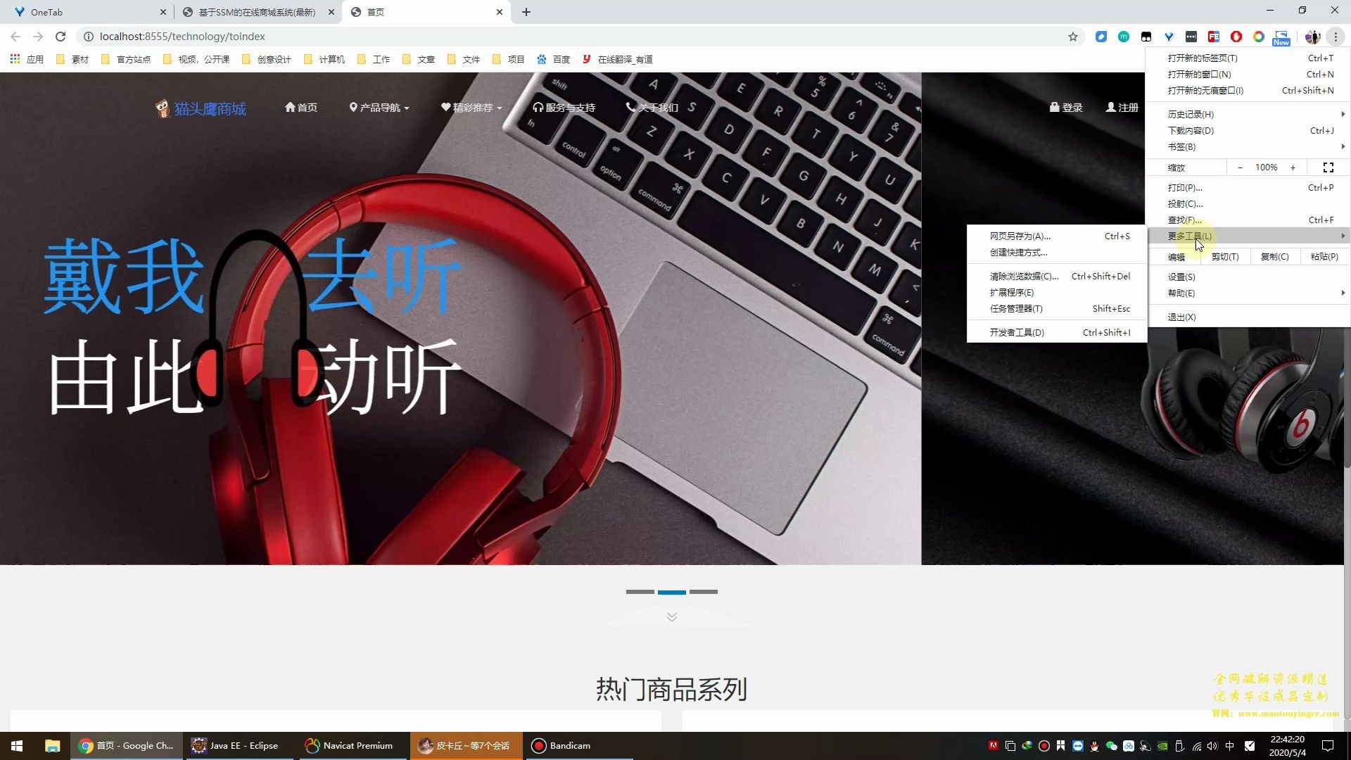Select 网页另存为 option

(1020, 236)
